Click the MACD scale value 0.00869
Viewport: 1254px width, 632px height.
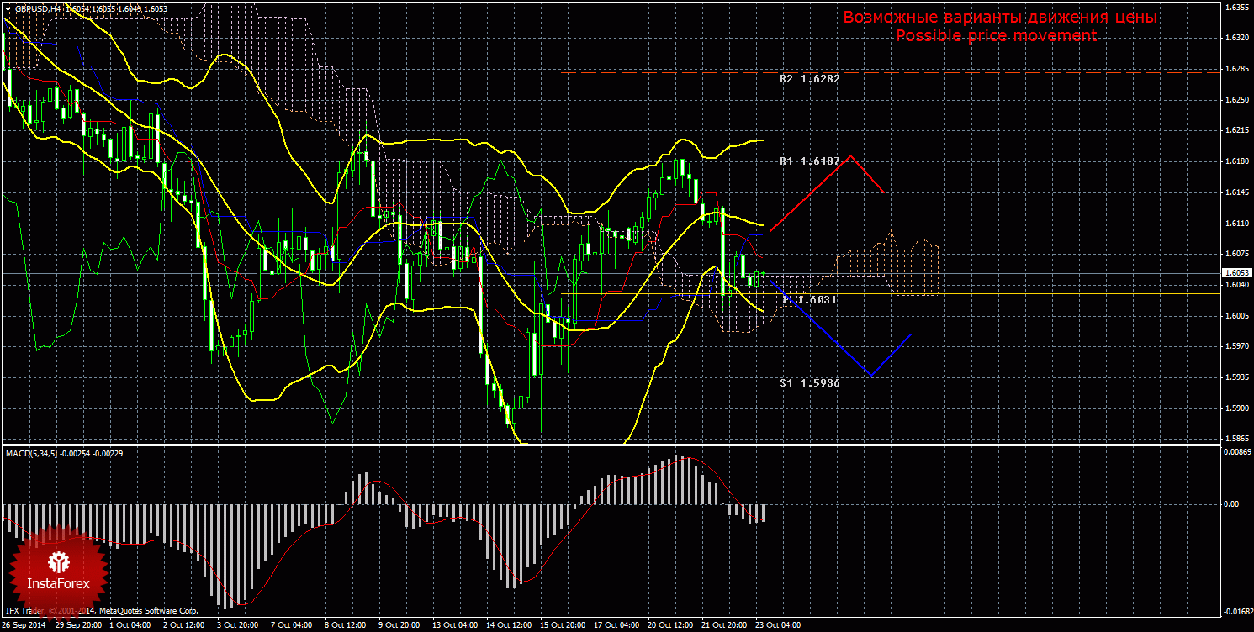tap(1236, 453)
